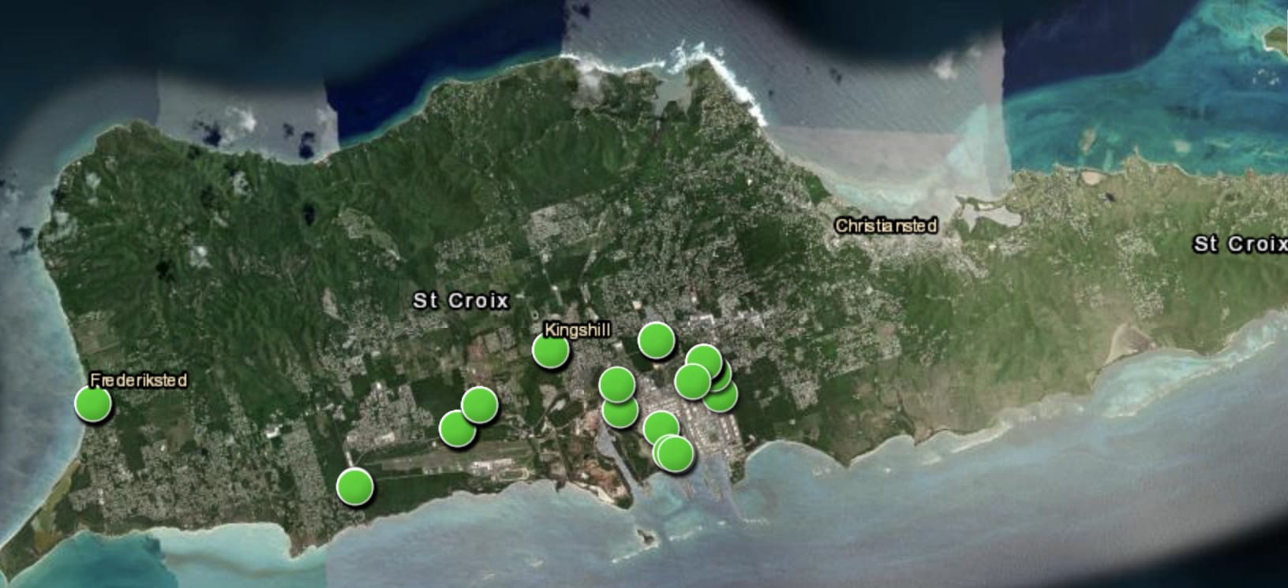Viewport: 1288px width, 588px height.
Task: Select the front green marker nearest the harbor shoreline
Action: 675,453
